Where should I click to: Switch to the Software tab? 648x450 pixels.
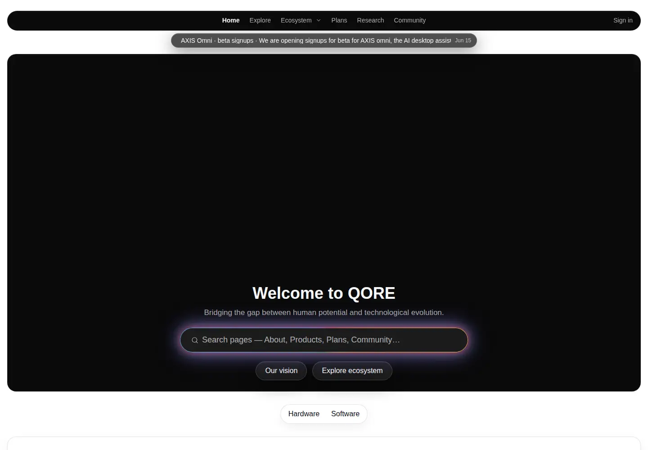(345, 414)
